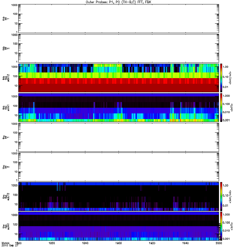The width and height of the screenshot is (237, 252).
Task: Click the 'thc fbk scm1' y-axis title
Action: pyautogui.click(x=6, y=226)
